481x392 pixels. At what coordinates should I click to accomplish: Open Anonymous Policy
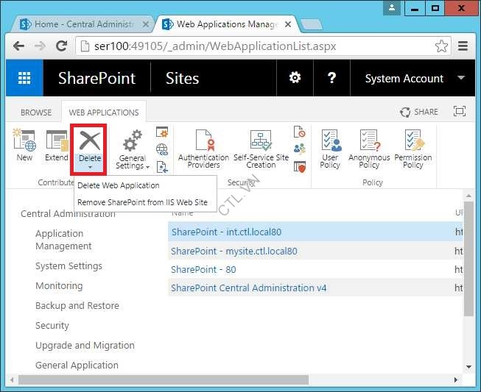tap(369, 149)
